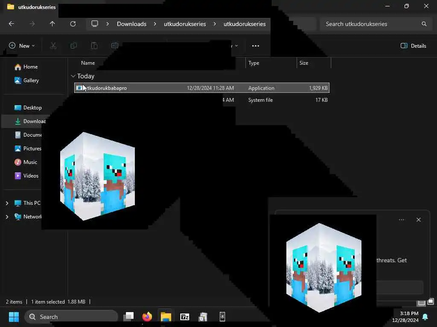Click the Copy toolbar icon
The image size is (437, 327).
click(73, 46)
